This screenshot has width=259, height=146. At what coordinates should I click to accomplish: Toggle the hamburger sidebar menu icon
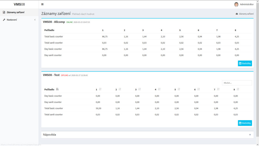coord(42,4)
